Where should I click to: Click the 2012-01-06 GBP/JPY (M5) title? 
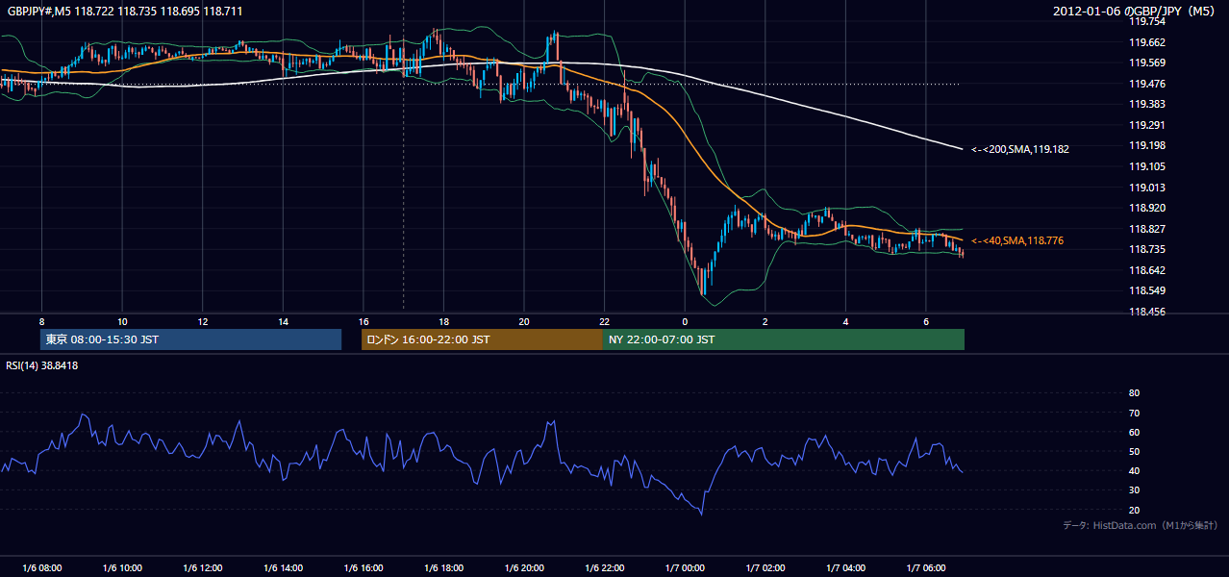pyautogui.click(x=1136, y=12)
